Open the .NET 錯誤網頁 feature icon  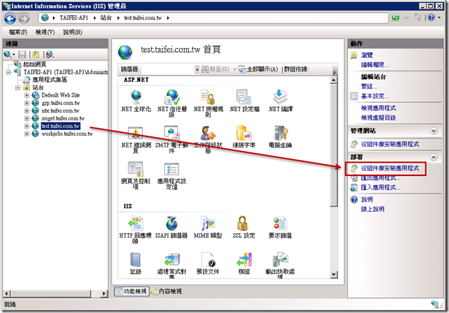(136, 139)
